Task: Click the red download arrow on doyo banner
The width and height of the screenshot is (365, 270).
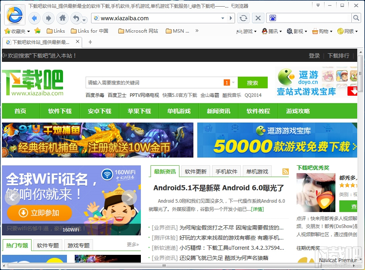Action: coord(353,91)
